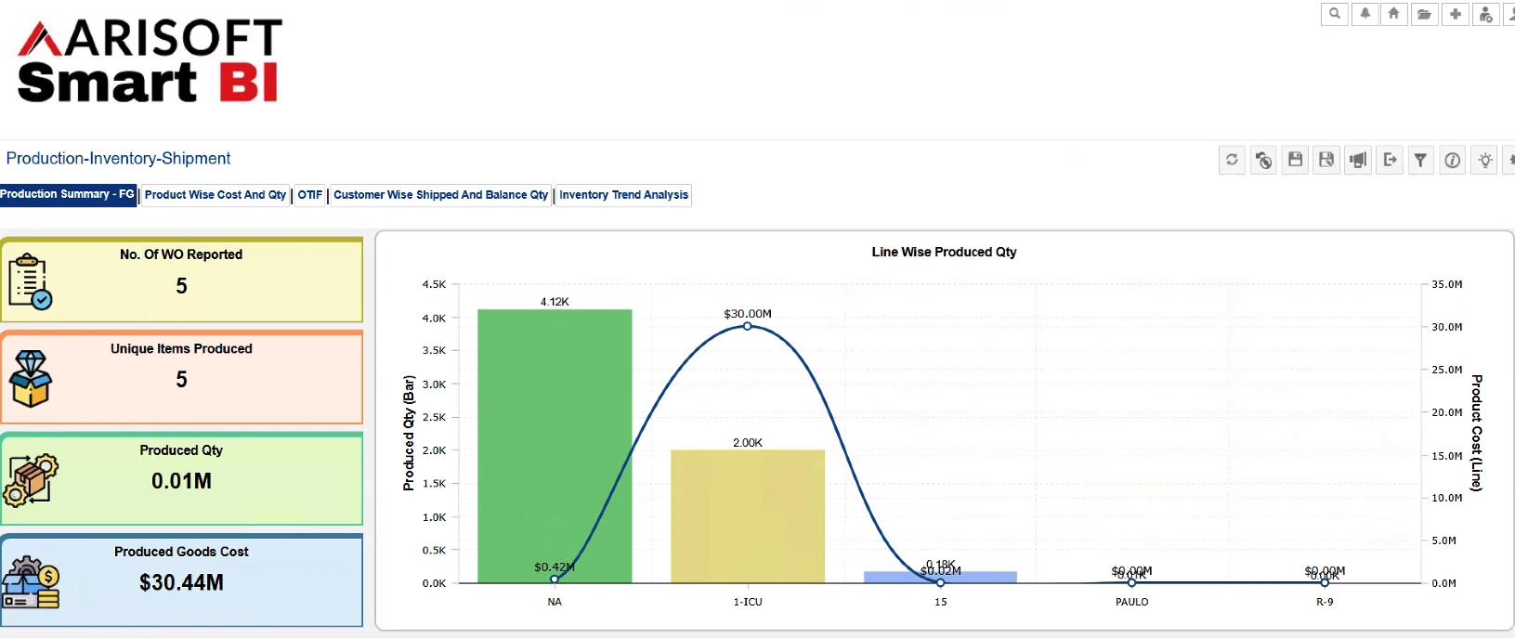Open the Product Wise Cost And Qty tab

(215, 195)
